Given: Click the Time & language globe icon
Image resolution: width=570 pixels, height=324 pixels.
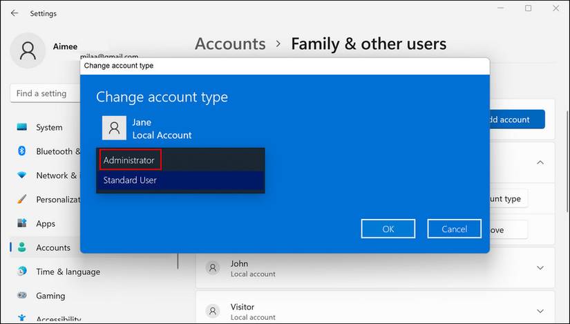Looking at the screenshot, I should [22, 271].
